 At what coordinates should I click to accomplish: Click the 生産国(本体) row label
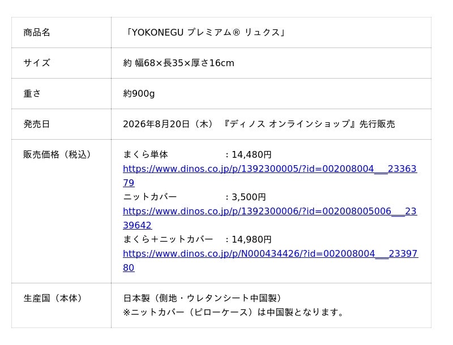(53, 298)
